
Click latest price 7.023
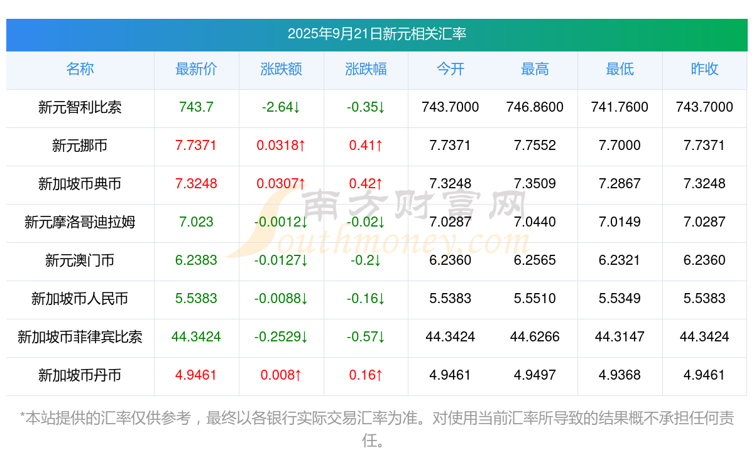pos(196,222)
